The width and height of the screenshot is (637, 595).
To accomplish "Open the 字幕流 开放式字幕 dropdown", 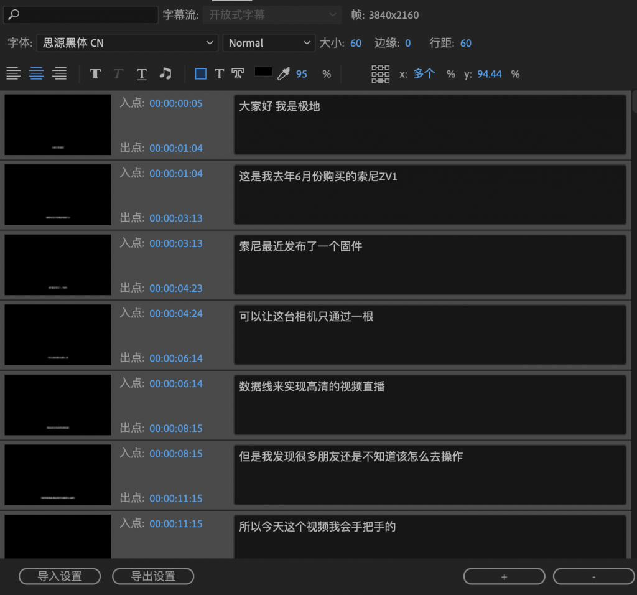I will (272, 15).
